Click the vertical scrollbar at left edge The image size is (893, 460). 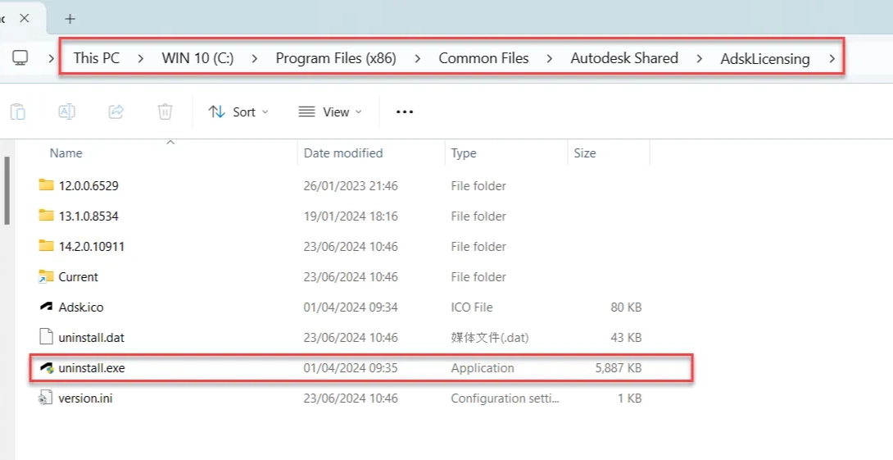(7, 190)
